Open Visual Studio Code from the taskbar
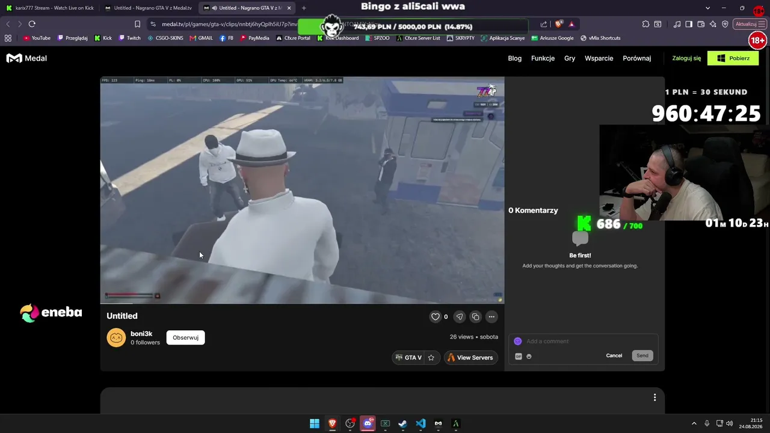This screenshot has height=433, width=770. (420, 423)
